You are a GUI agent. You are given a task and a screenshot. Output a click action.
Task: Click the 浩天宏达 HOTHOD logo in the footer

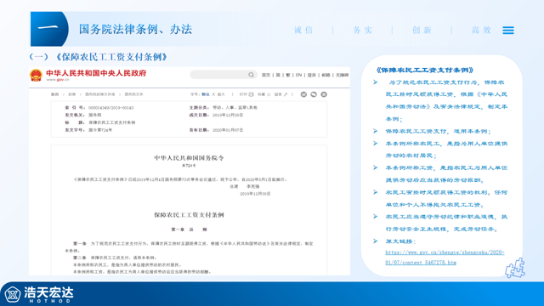click(39, 295)
